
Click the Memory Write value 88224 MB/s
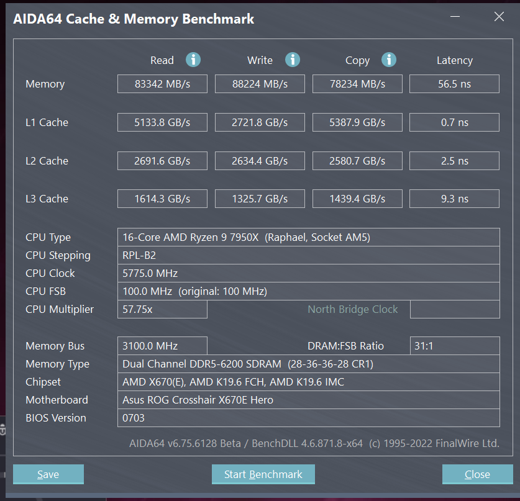coord(260,84)
